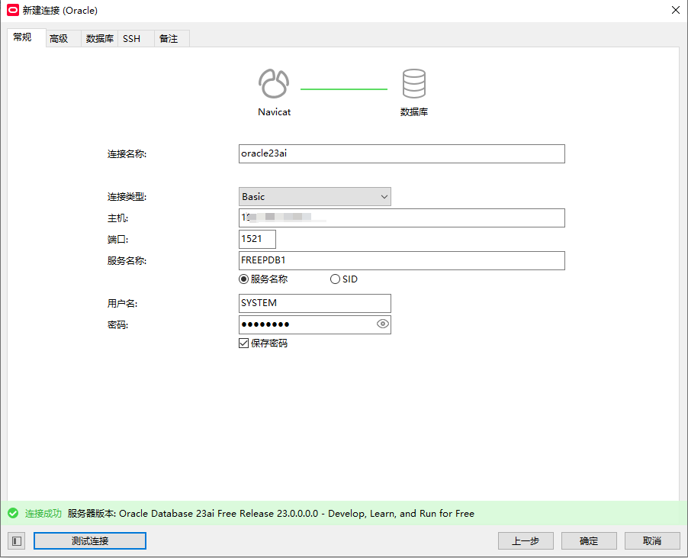Focus the 主机 host input field
This screenshot has height=558, width=688.
pos(401,218)
